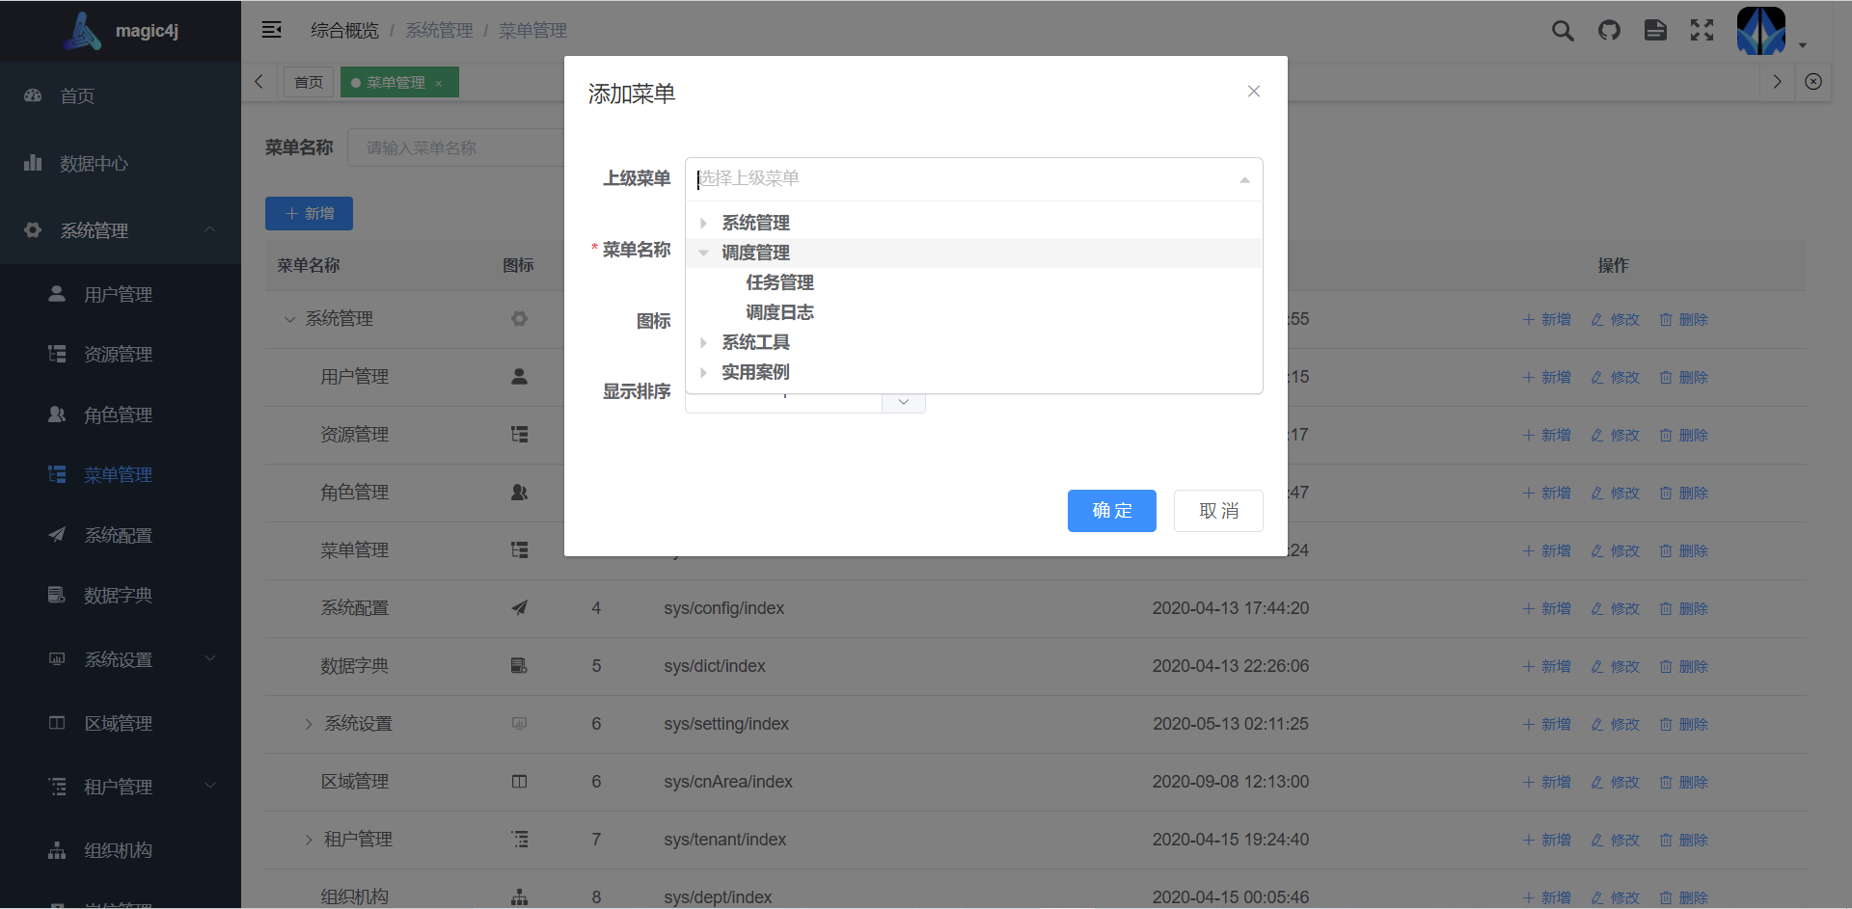Switch to the 首页 tab
The height and width of the screenshot is (909, 1852).
[309, 82]
